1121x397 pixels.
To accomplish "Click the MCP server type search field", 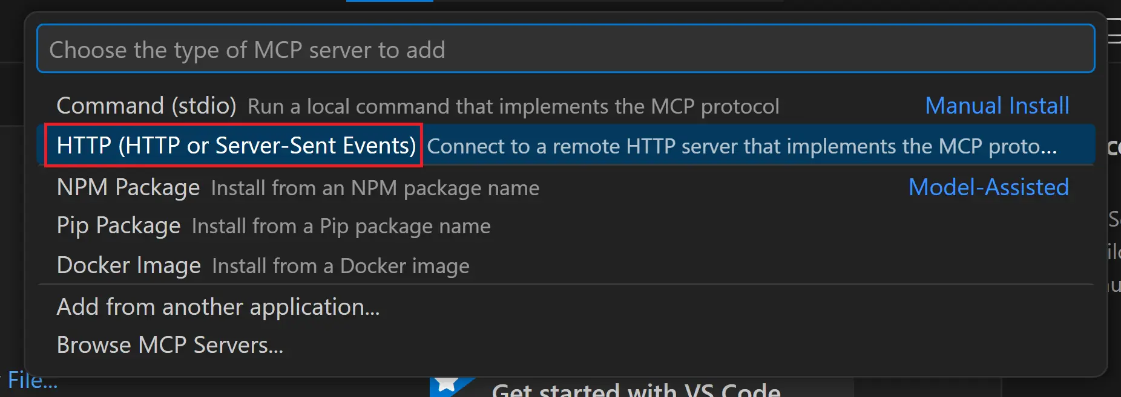I will click(565, 50).
